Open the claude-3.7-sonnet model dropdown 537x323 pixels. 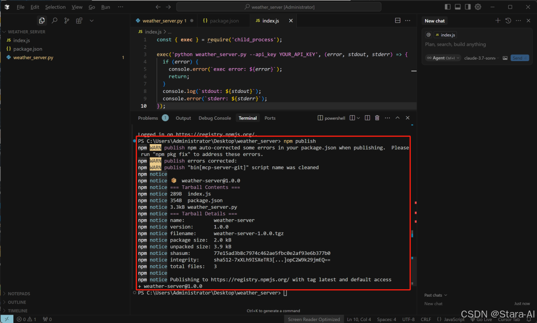(x=481, y=58)
